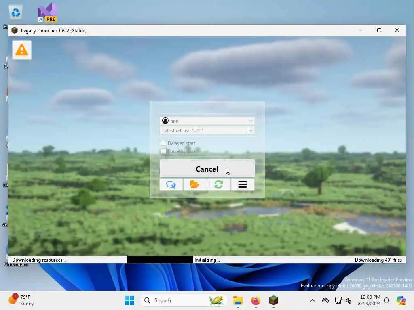Open the hamburger settings menu button
Image resolution: width=414 pixels, height=310 pixels.
(x=243, y=184)
